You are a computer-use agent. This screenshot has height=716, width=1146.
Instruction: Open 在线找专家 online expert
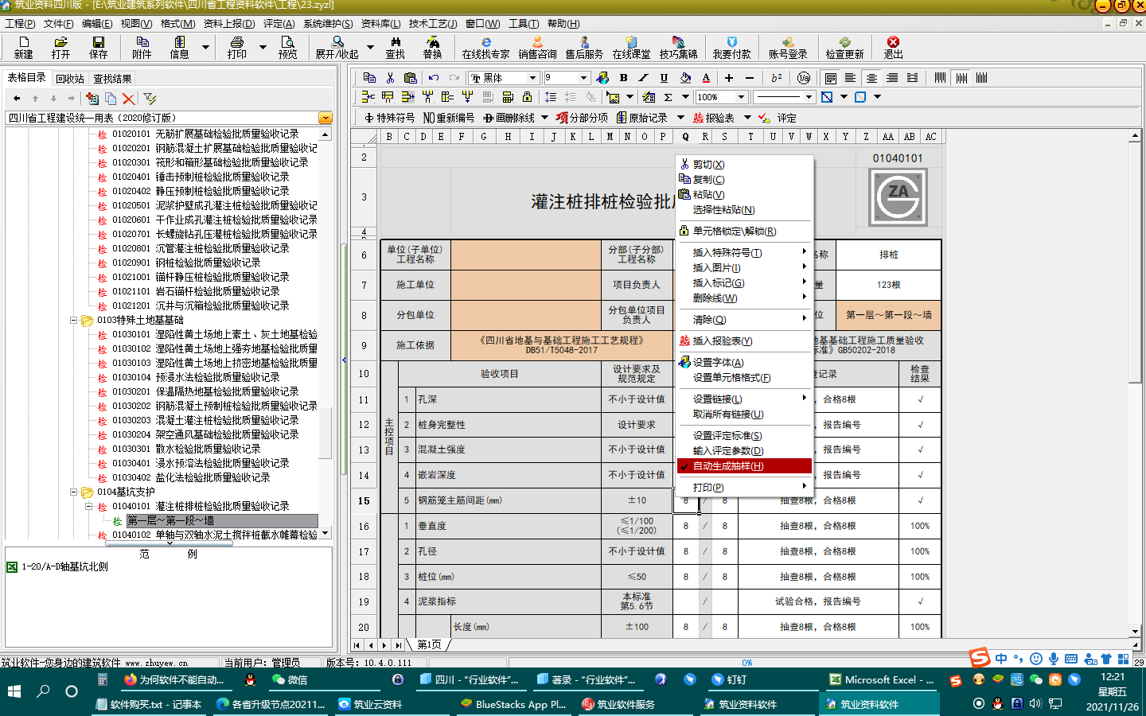pos(485,48)
